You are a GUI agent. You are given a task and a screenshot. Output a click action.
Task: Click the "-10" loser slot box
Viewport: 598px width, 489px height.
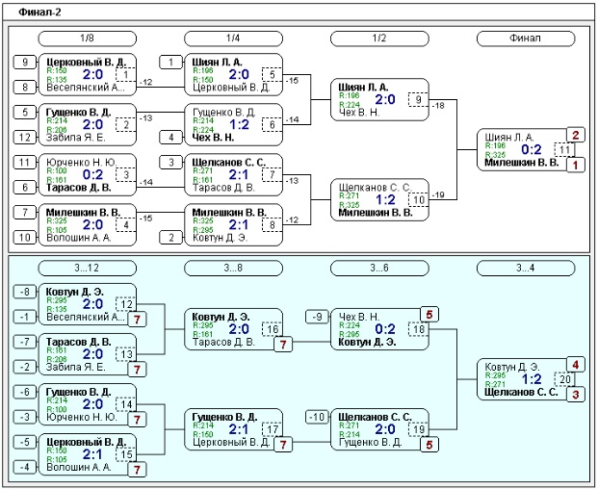pos(318,417)
